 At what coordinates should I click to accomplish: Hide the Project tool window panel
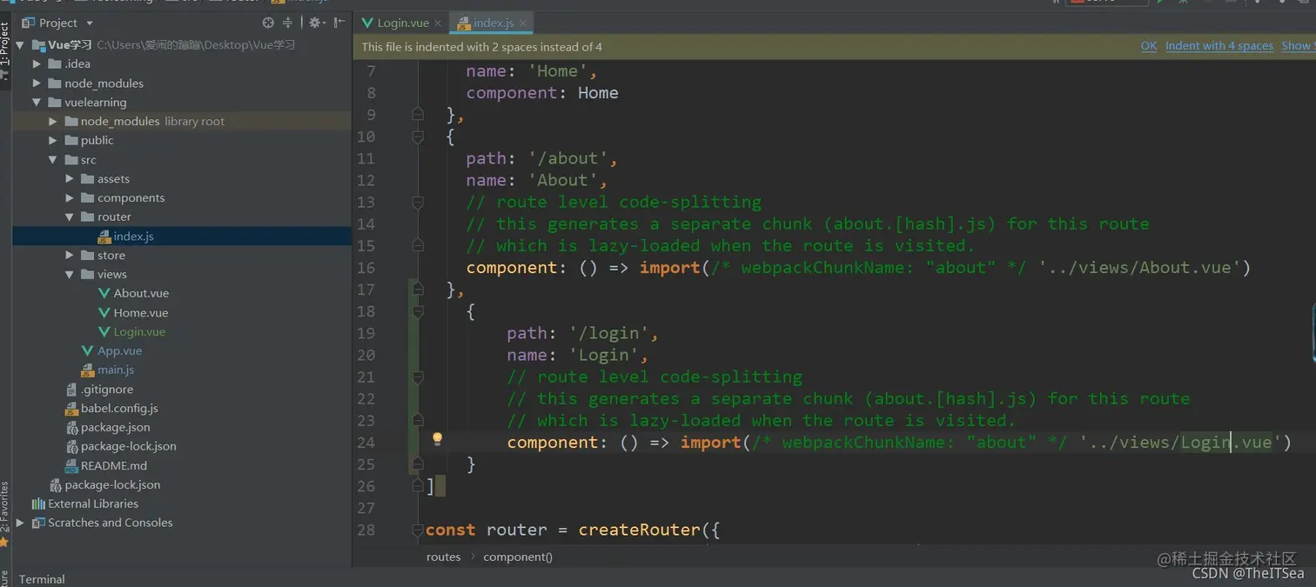click(339, 23)
